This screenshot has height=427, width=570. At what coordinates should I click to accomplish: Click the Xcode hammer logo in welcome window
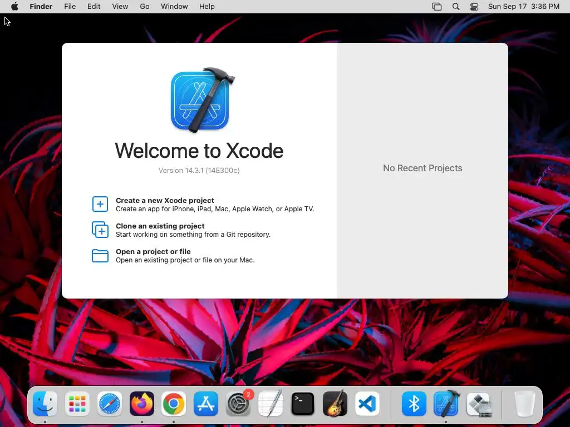[203, 100]
